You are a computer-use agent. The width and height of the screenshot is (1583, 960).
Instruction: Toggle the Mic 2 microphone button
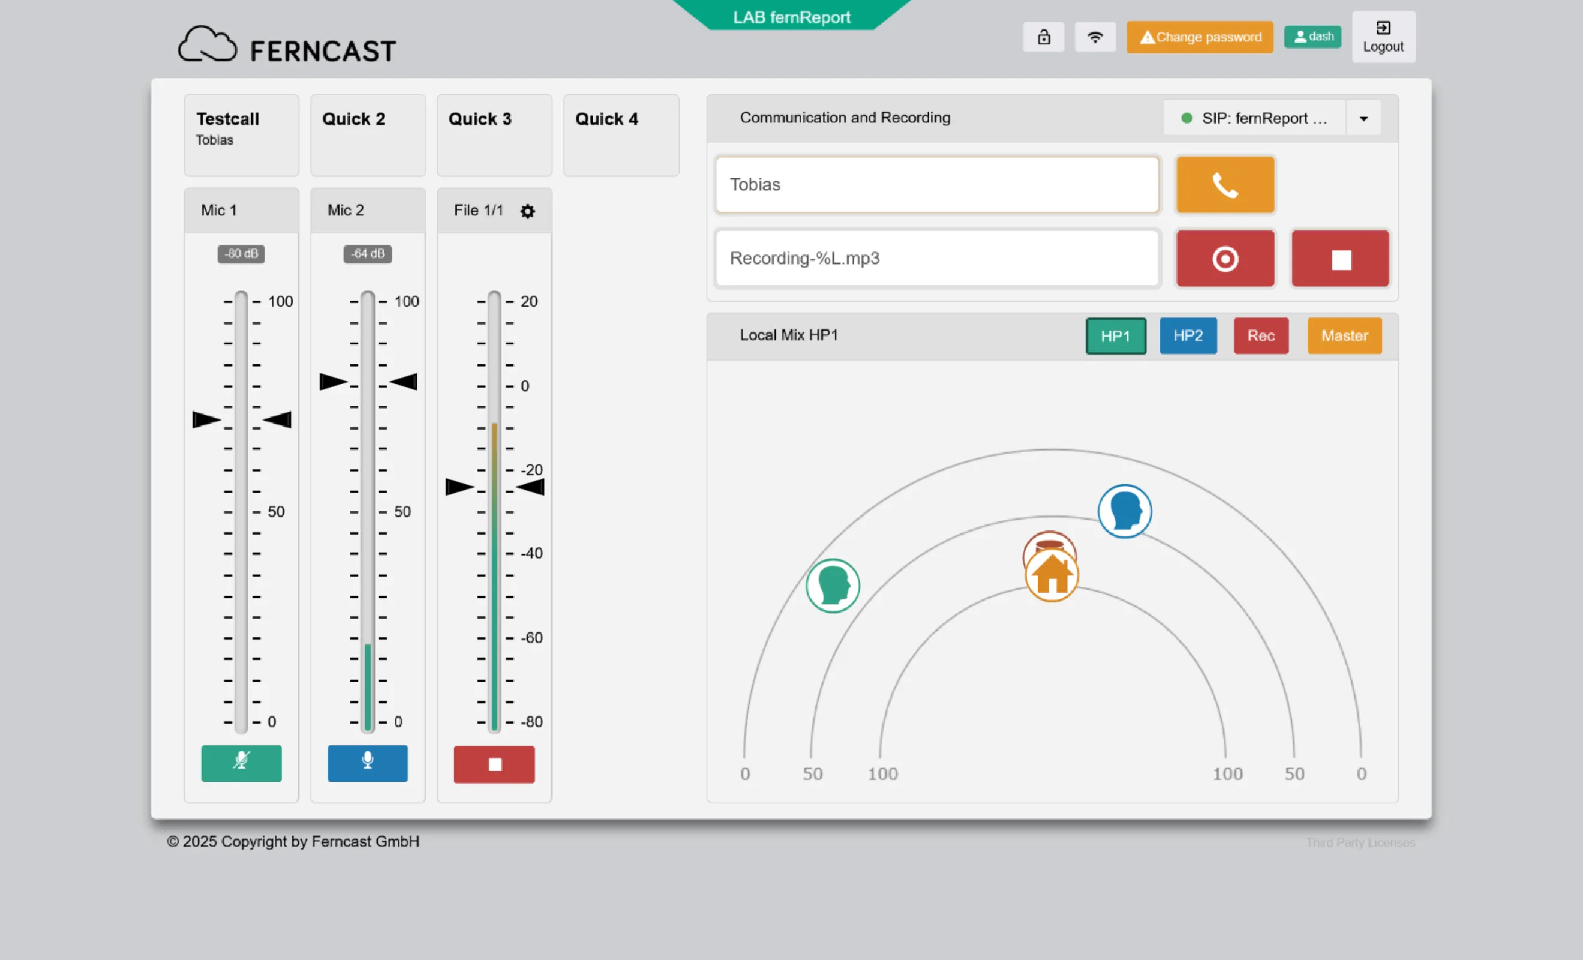click(368, 763)
